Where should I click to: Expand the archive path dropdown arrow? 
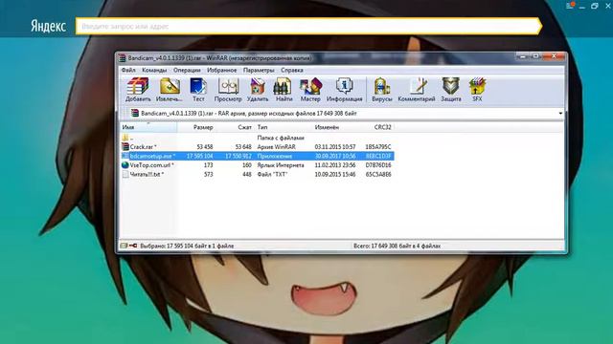coord(560,114)
